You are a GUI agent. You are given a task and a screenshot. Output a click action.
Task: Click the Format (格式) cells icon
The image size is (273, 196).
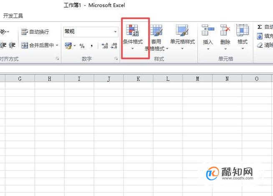tap(243, 30)
